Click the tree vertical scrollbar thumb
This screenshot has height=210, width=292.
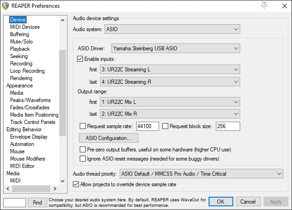62,92
